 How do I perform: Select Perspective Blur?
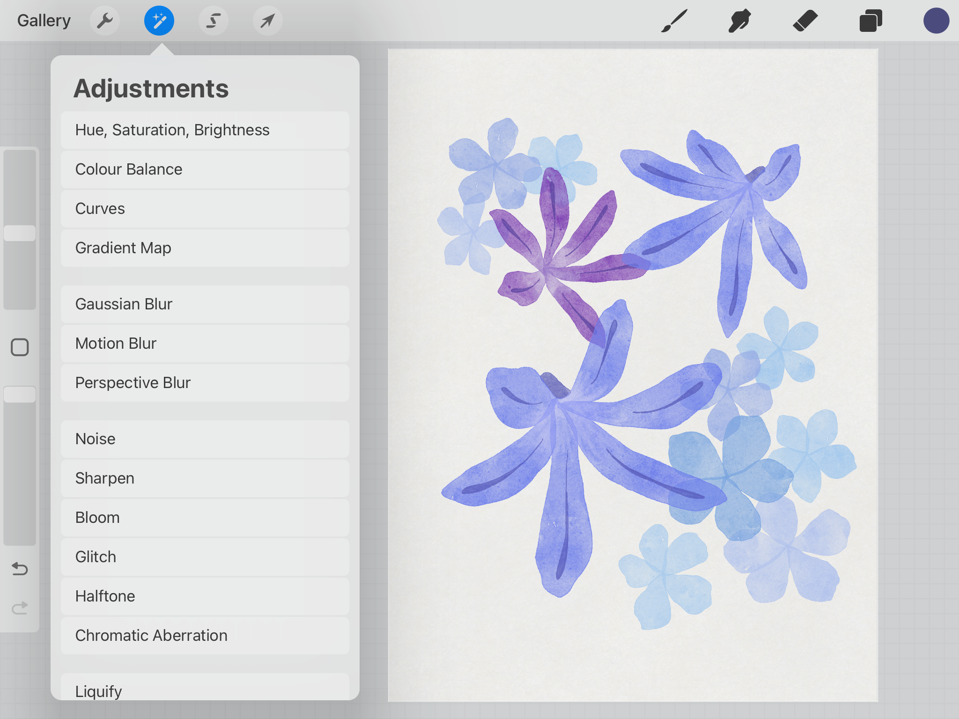pos(205,383)
